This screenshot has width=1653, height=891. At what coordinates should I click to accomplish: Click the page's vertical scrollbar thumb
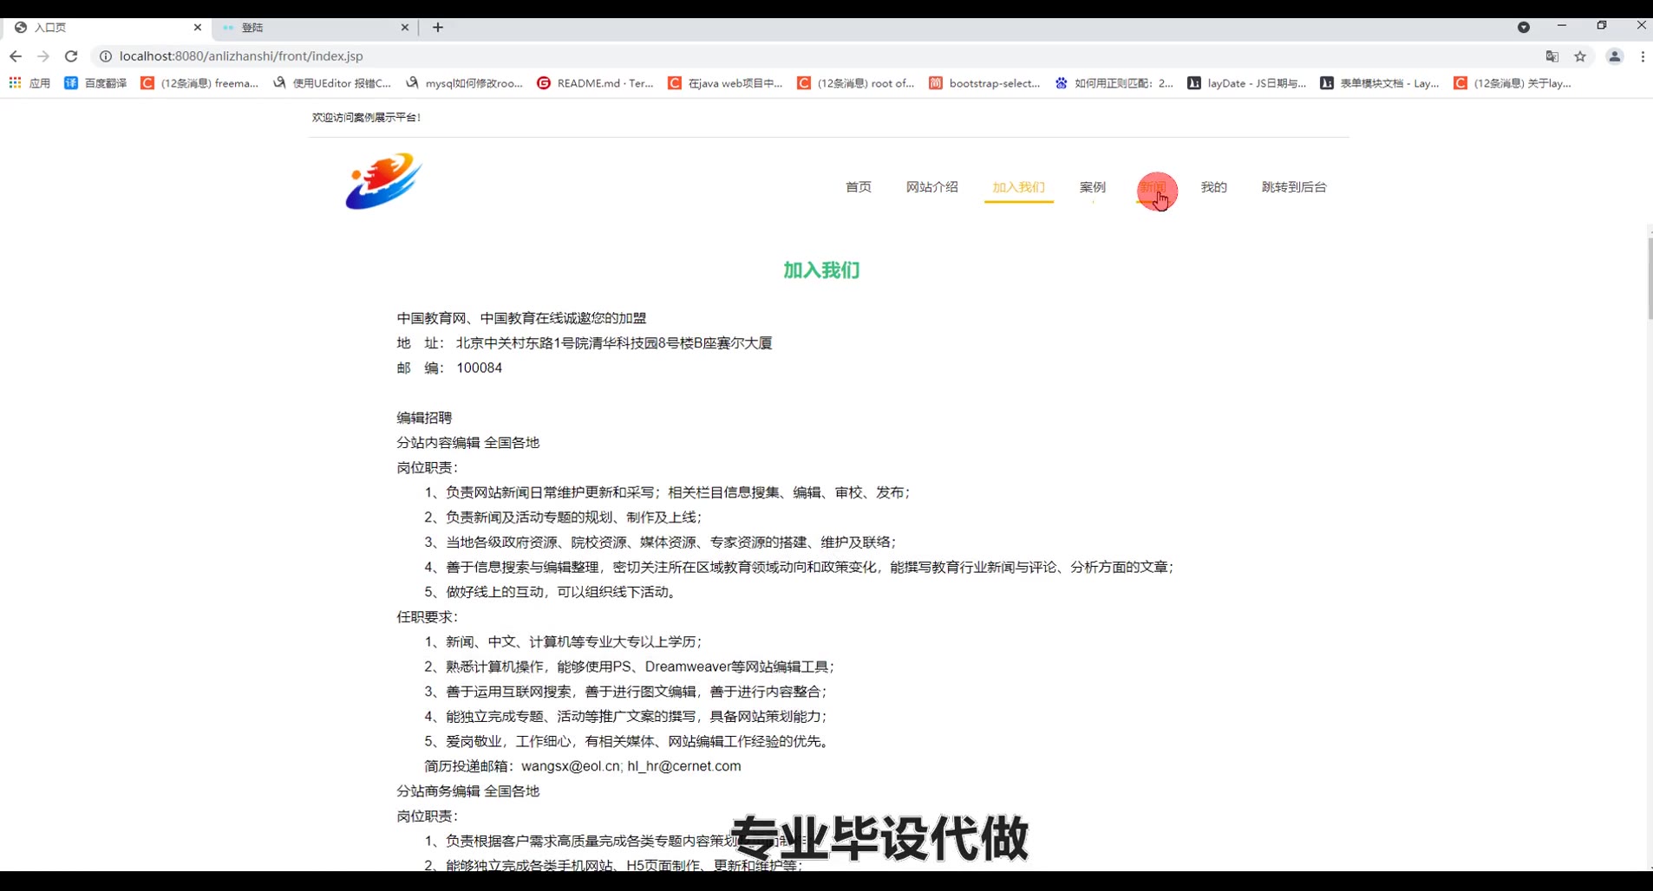(x=1650, y=277)
